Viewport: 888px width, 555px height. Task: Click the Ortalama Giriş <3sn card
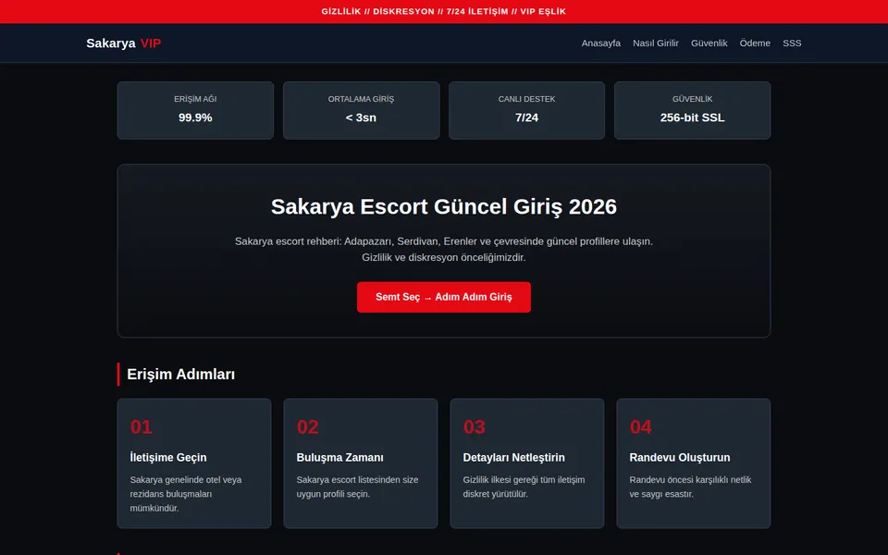[362, 110]
